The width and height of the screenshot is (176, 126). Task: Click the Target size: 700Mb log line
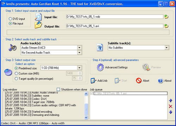pyautogui.click(x=30, y=102)
